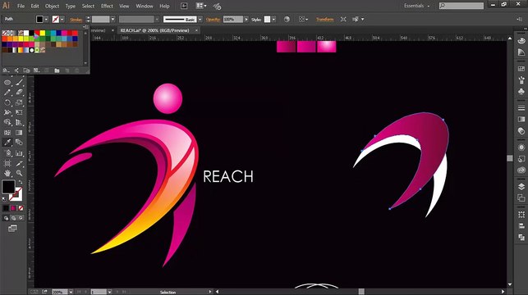This screenshot has width=528, height=295.
Task: Click the opacity 100% input field
Action: (232, 19)
